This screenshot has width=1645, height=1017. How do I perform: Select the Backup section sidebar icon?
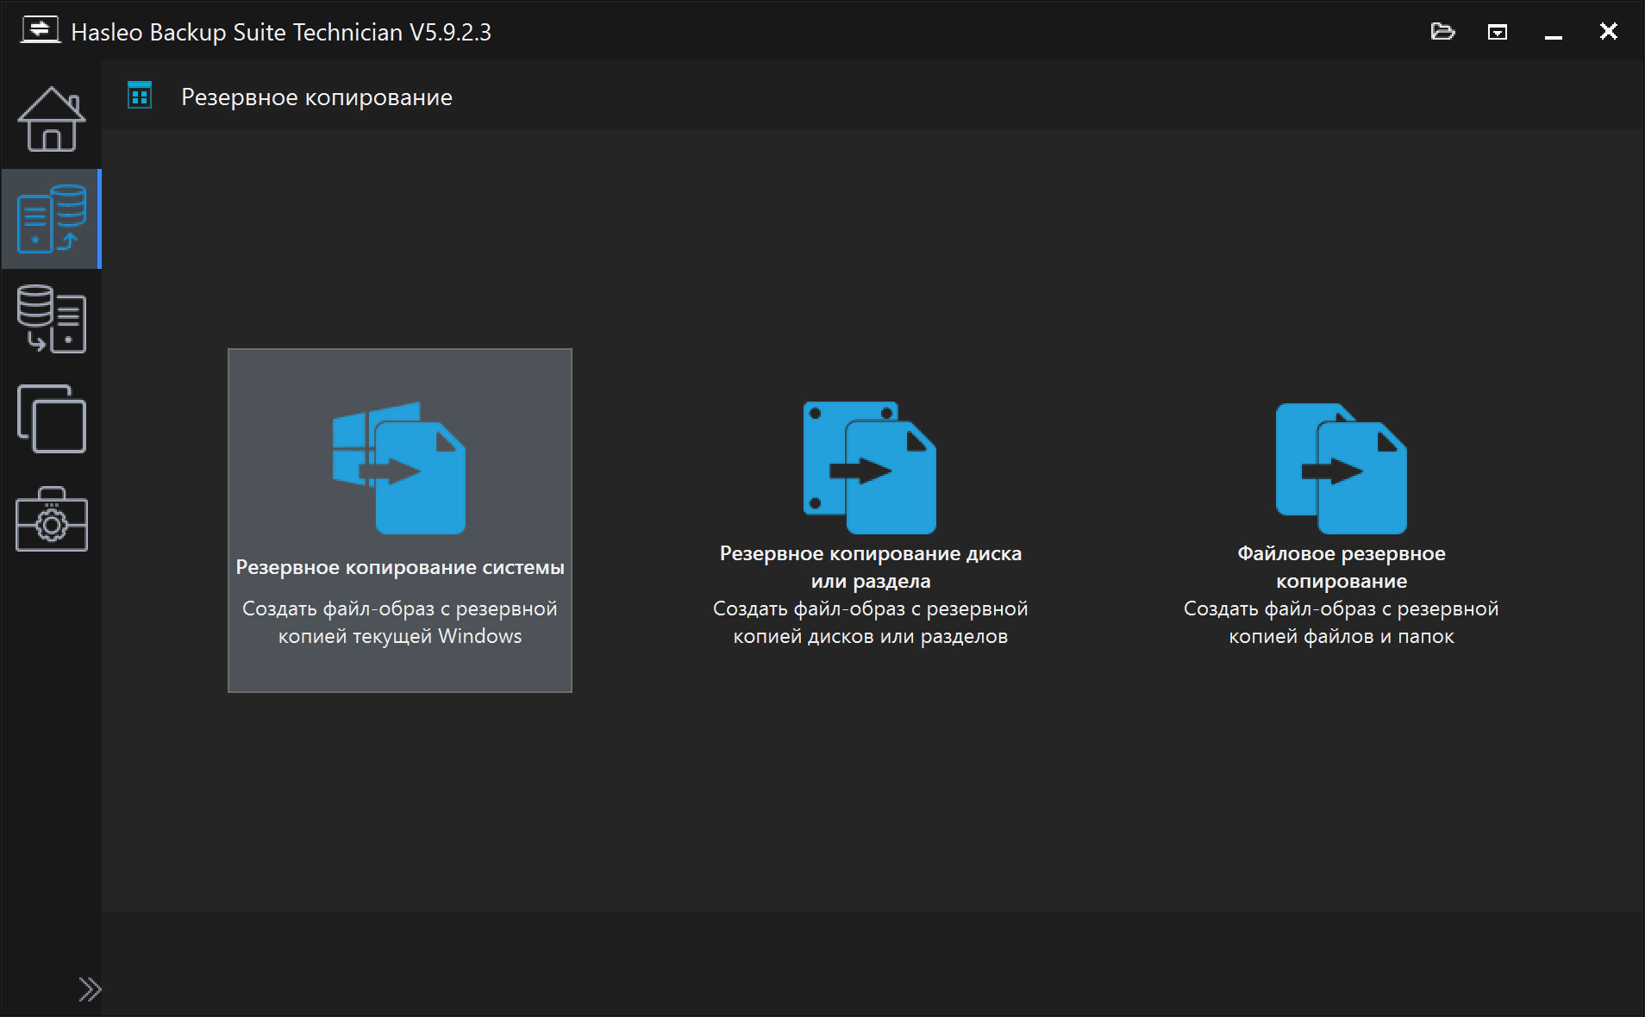[52, 219]
